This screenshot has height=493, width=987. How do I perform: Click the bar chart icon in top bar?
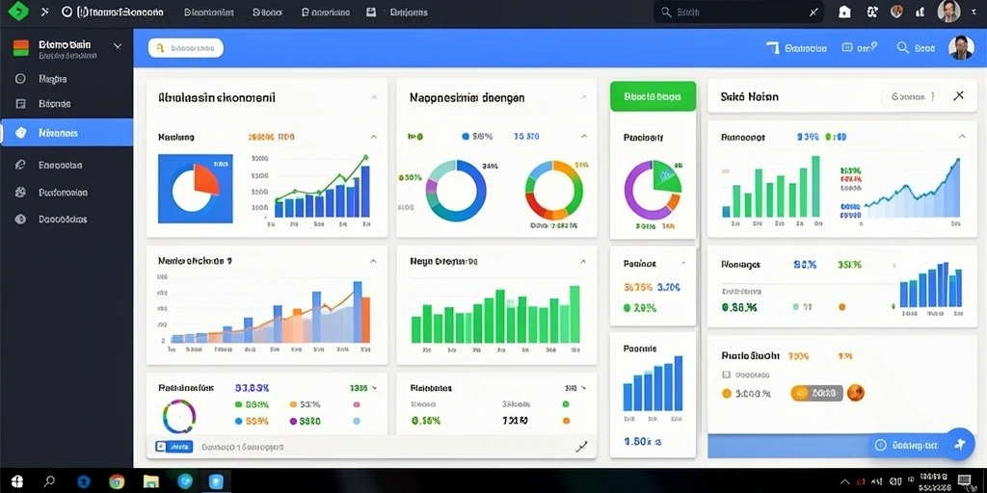click(920, 12)
